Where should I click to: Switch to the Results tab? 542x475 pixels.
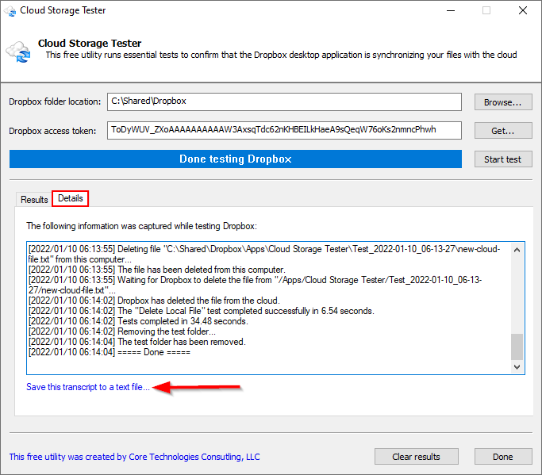(x=34, y=200)
